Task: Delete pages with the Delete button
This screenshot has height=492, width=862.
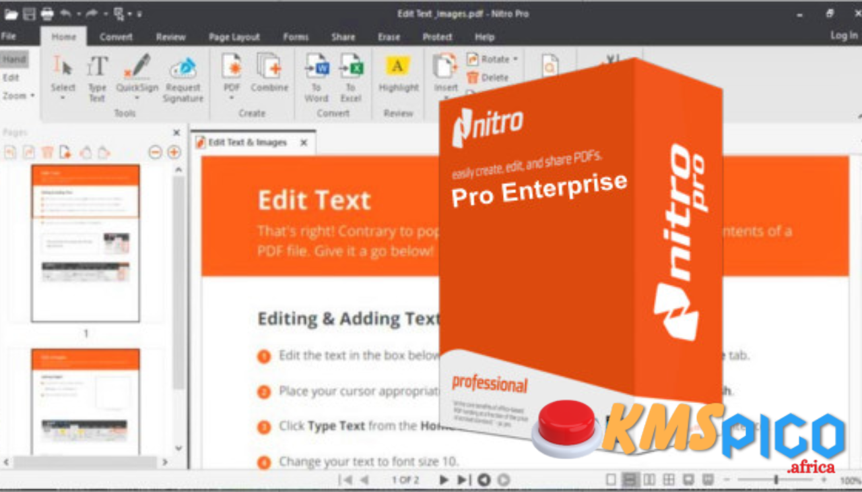Action: click(488, 78)
